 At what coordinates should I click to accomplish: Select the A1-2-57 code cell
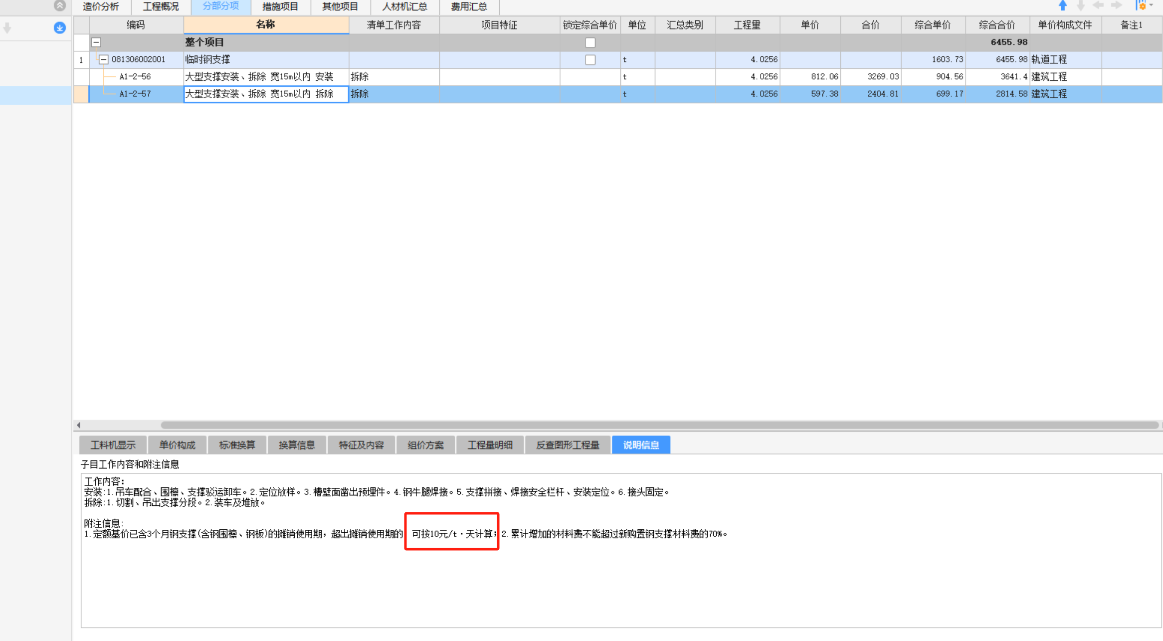135,94
